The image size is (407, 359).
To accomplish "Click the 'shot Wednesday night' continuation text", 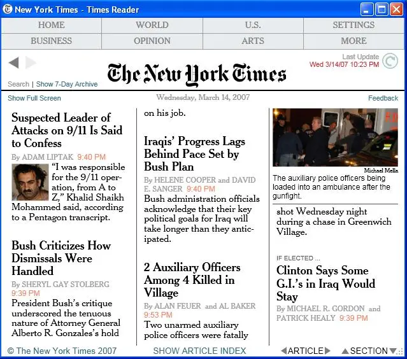I will pyautogui.click(x=334, y=222).
